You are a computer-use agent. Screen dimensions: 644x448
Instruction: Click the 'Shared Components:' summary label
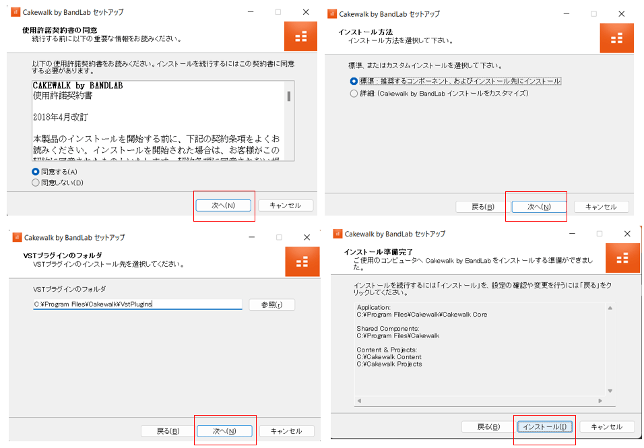coord(388,329)
